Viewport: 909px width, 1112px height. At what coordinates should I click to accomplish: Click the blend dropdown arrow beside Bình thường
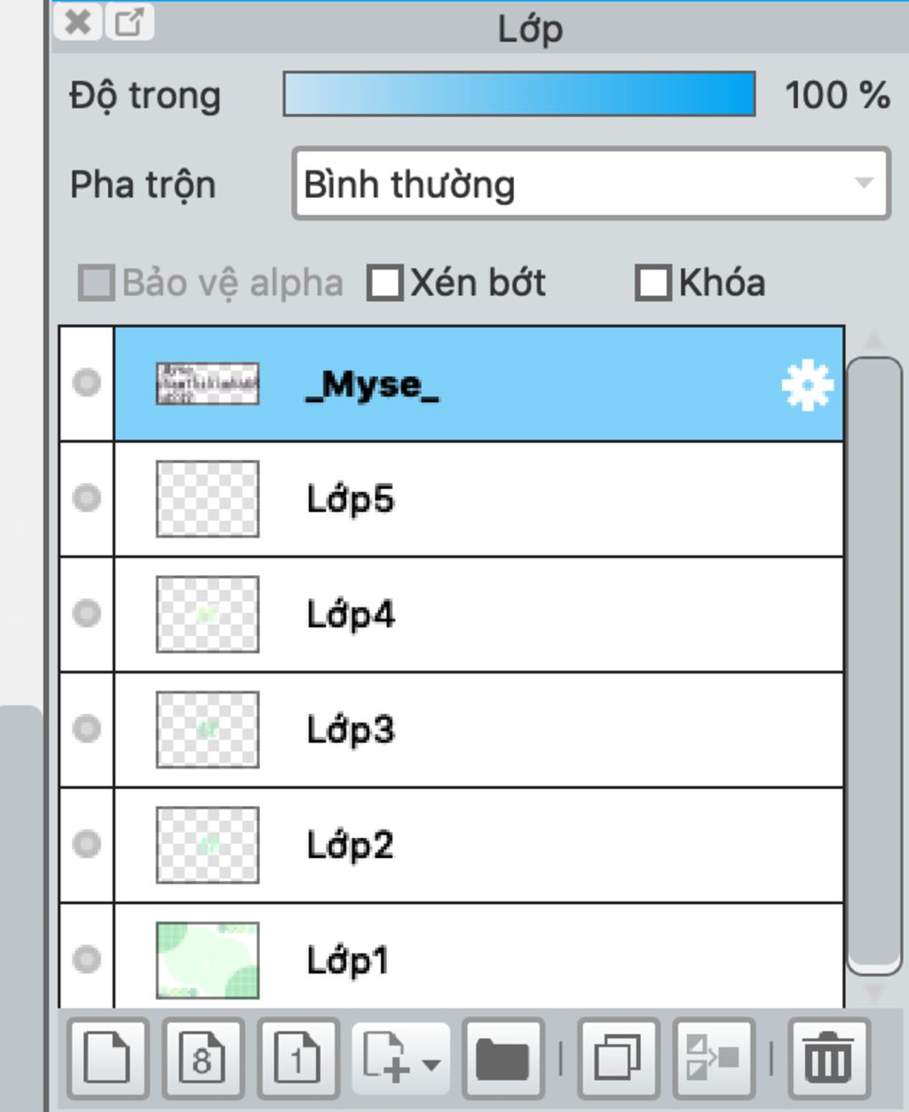click(x=863, y=183)
